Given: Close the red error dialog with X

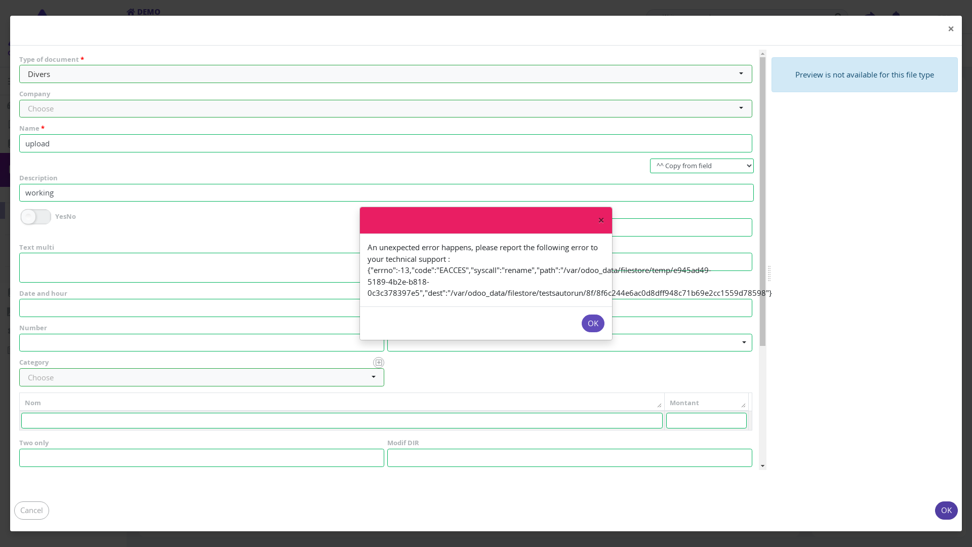Looking at the screenshot, I should point(601,220).
